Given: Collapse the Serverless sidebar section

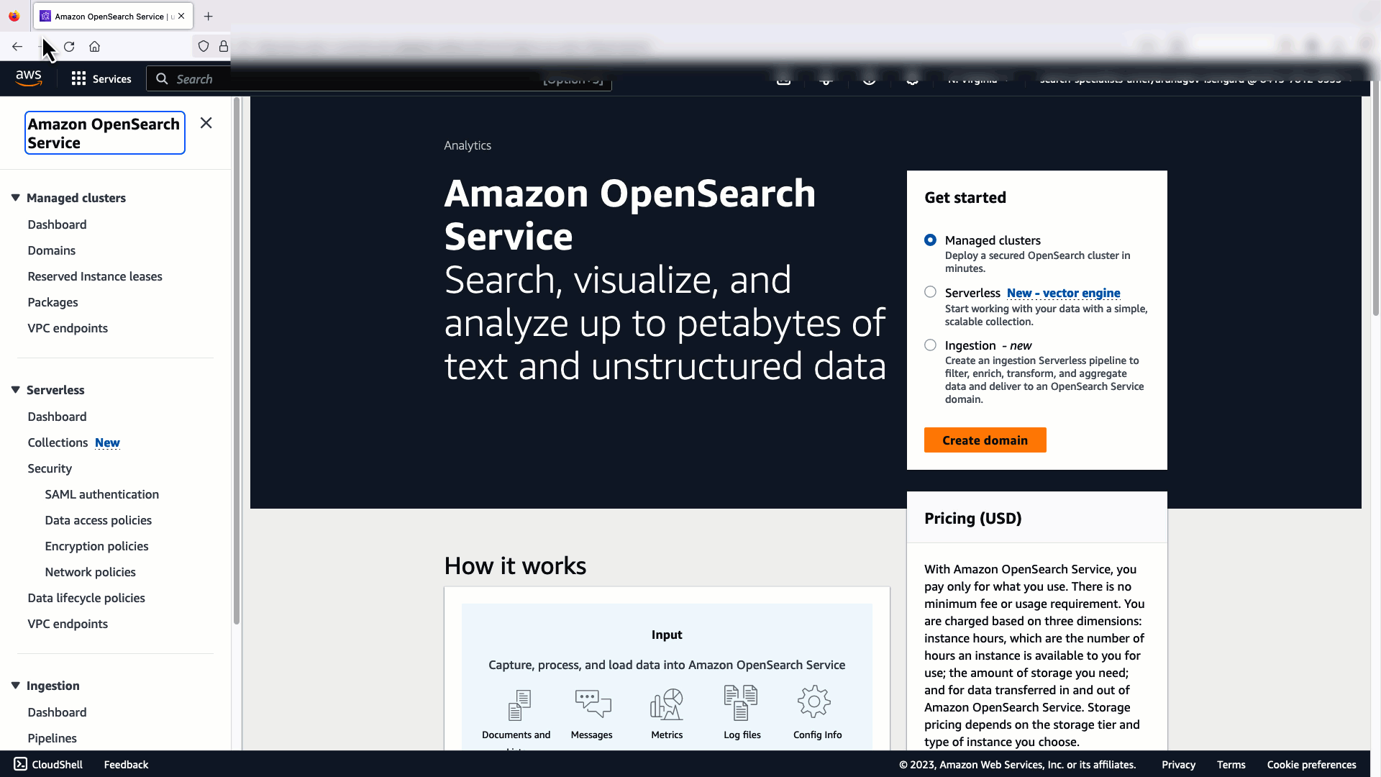Looking at the screenshot, I should [x=15, y=390].
